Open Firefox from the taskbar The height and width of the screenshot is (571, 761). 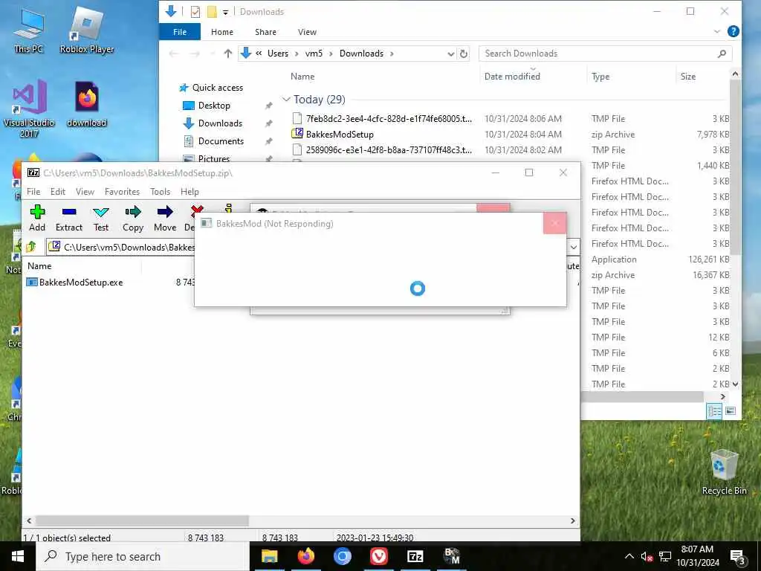point(305,556)
